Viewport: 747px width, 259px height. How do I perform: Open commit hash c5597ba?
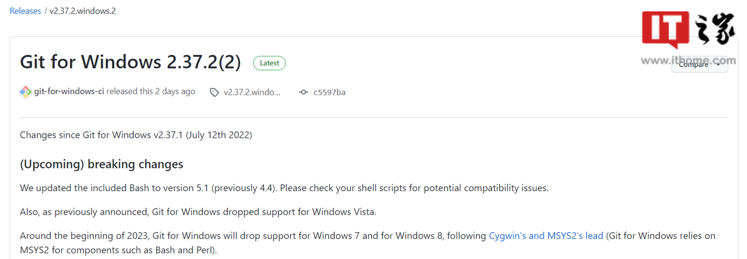tap(329, 92)
